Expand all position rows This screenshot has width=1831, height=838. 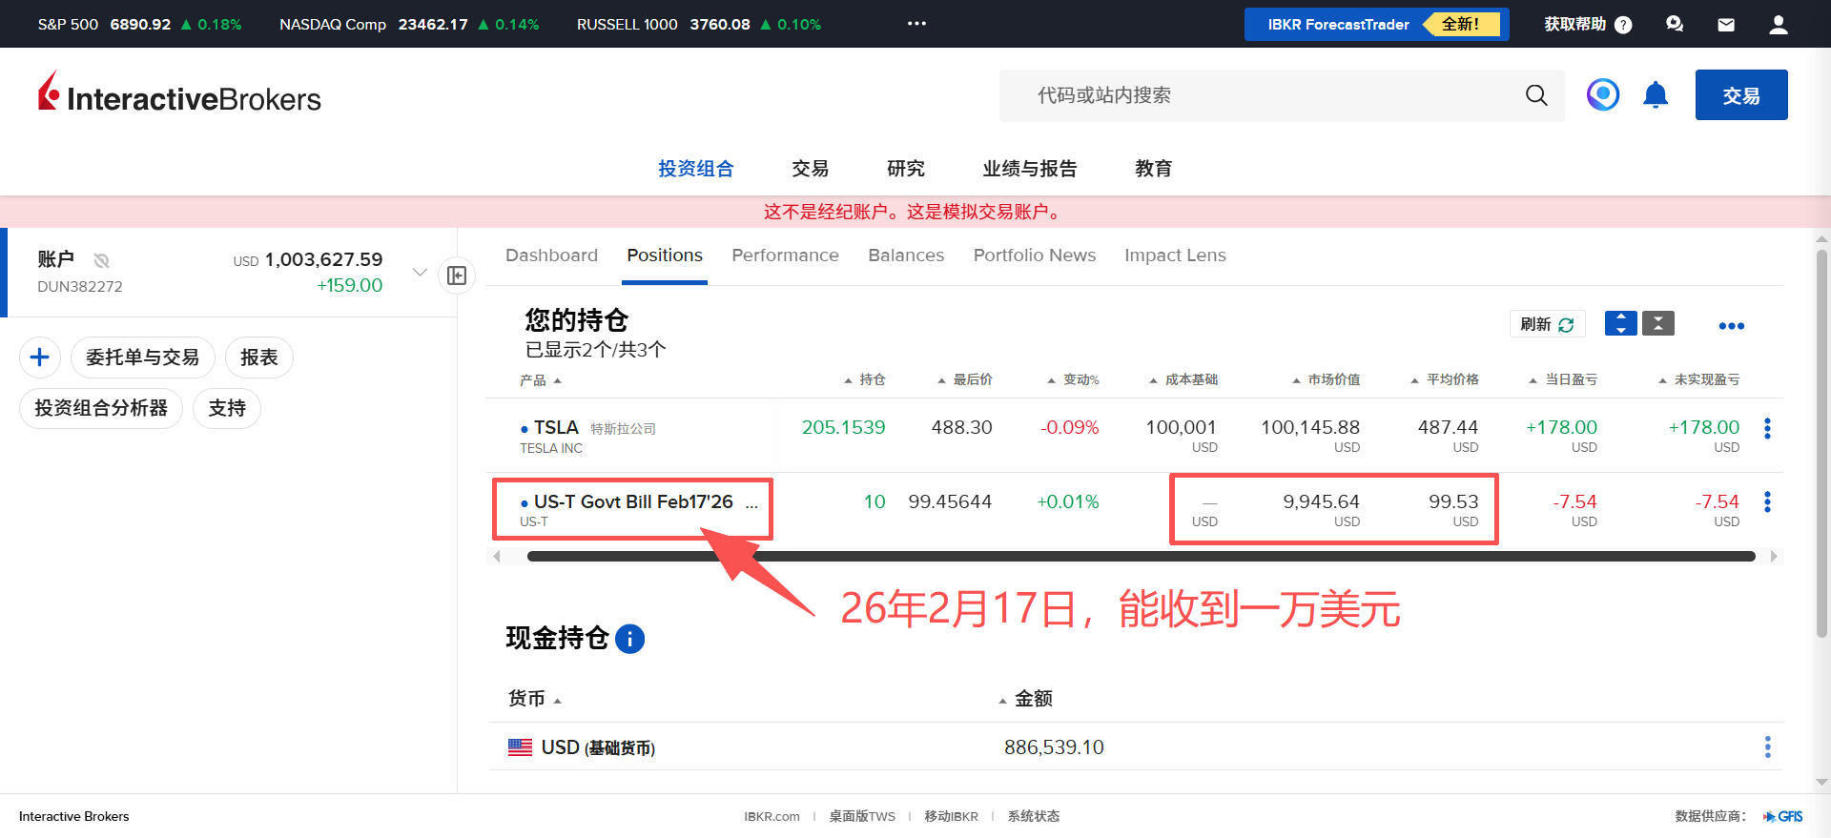click(x=1621, y=324)
